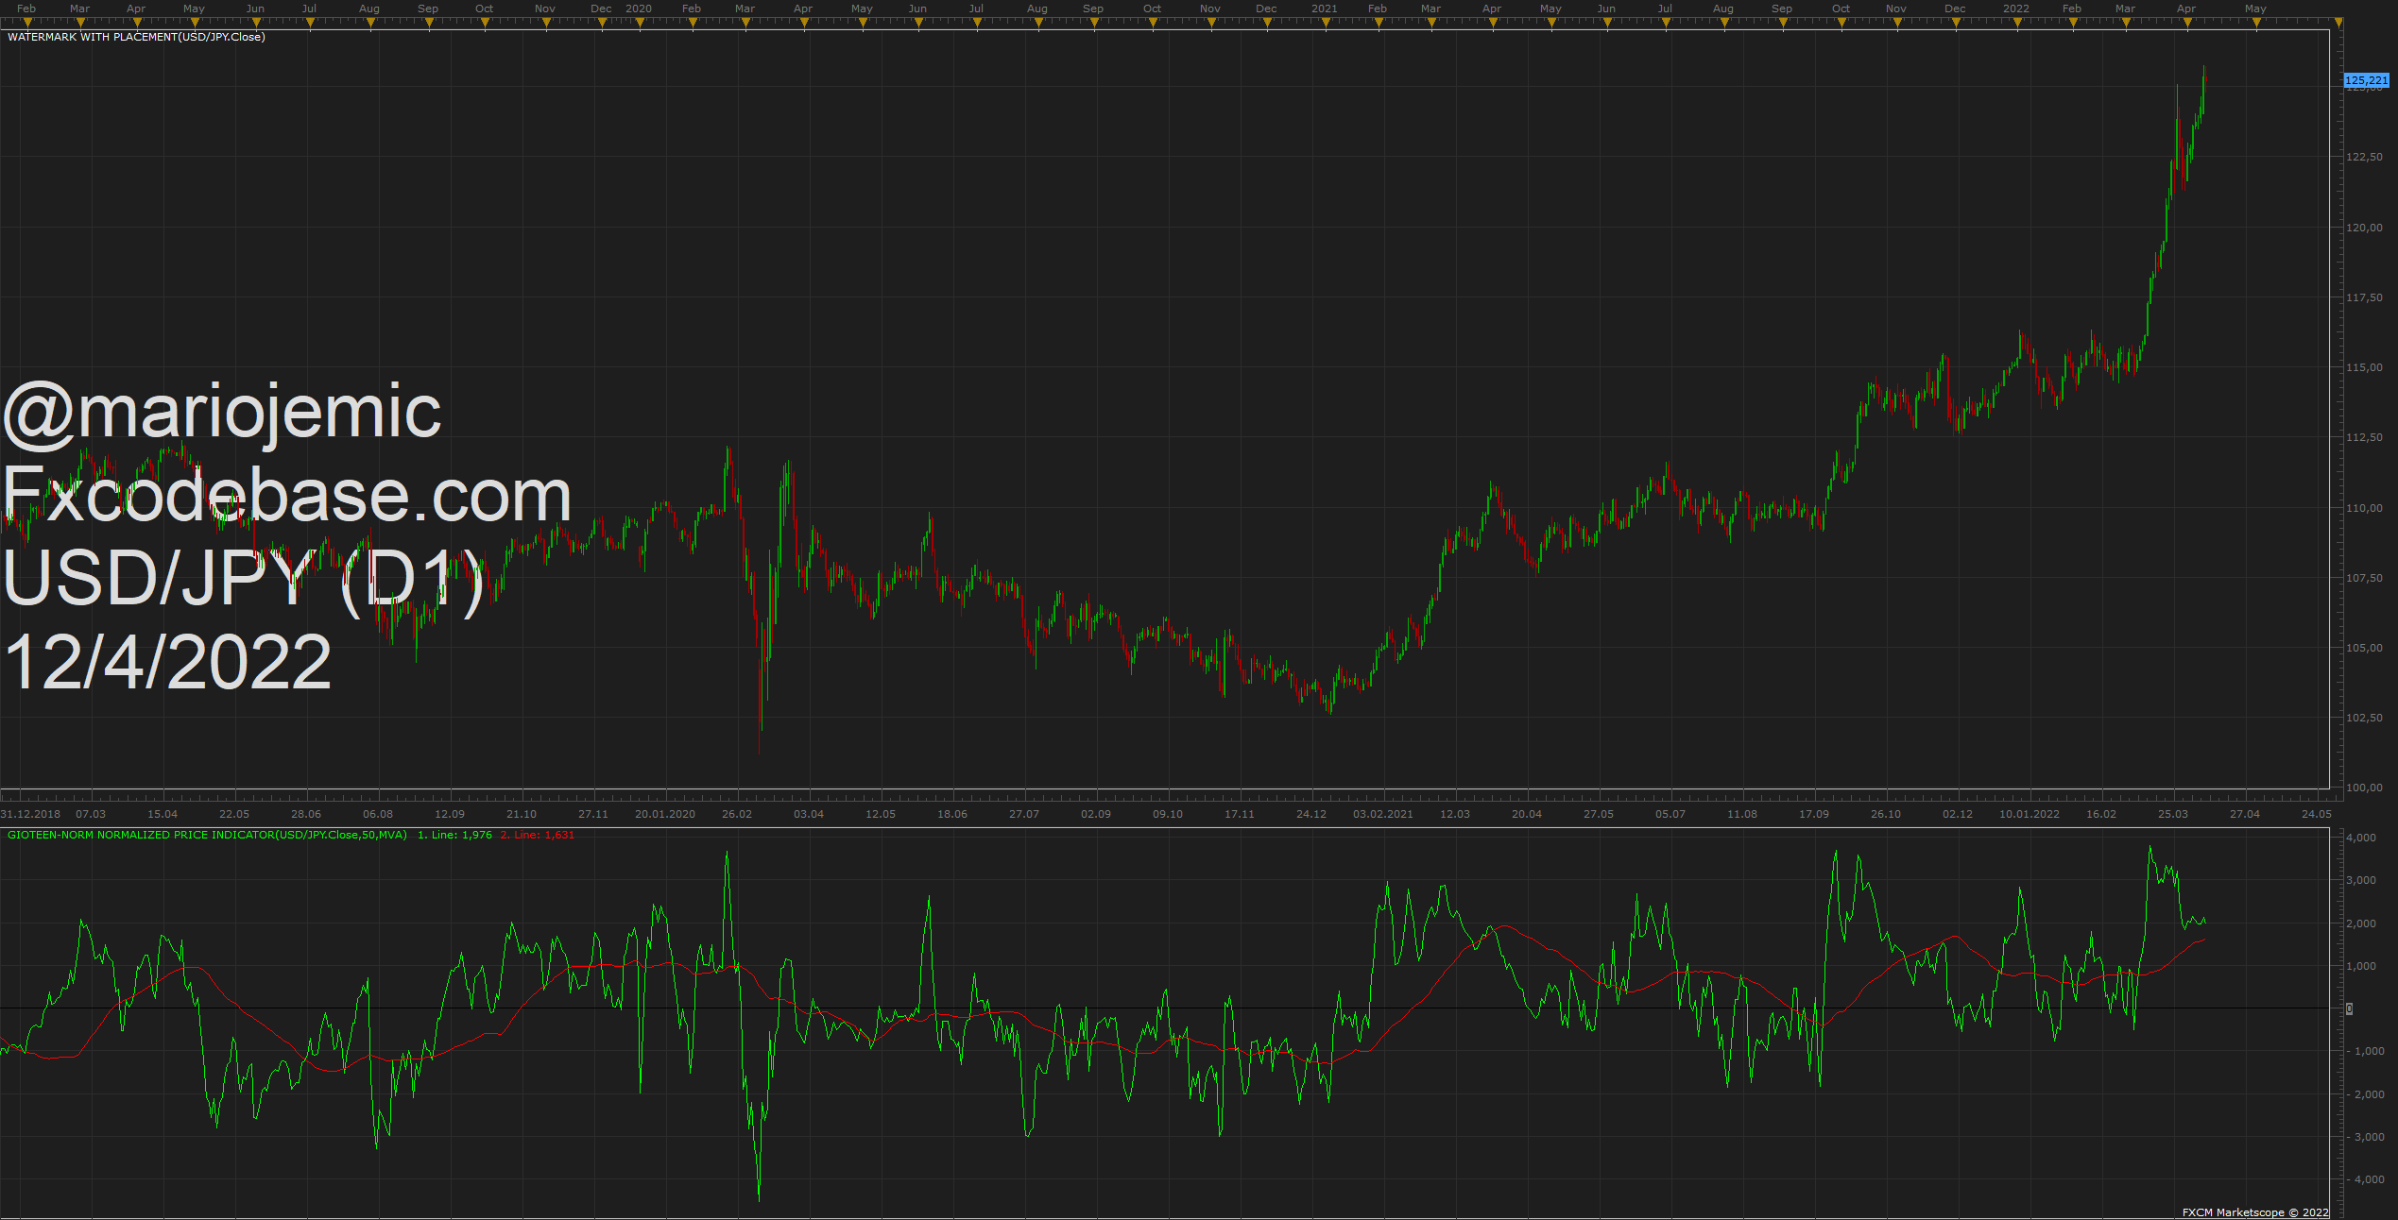The image size is (2398, 1220).
Task: Click the 16.02 date label
Action: [x=2101, y=814]
